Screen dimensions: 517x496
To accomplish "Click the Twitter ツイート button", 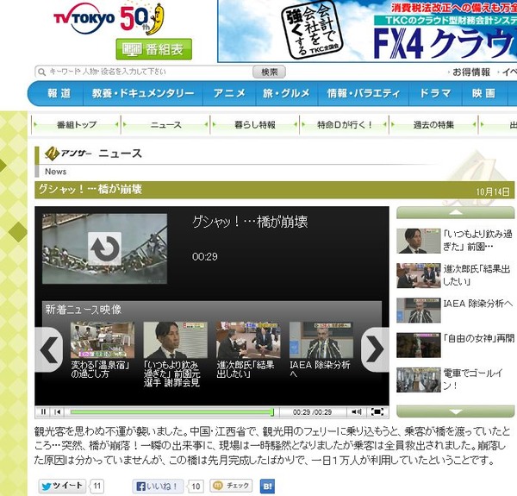I will [62, 487].
